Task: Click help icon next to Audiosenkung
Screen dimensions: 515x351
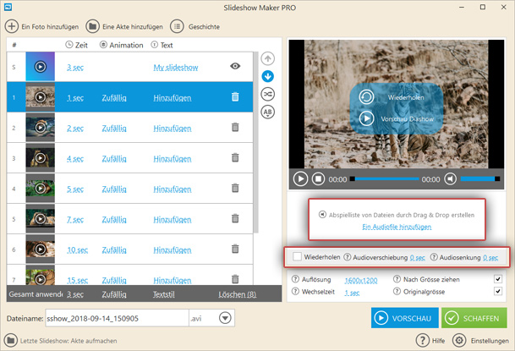Action: click(x=434, y=257)
